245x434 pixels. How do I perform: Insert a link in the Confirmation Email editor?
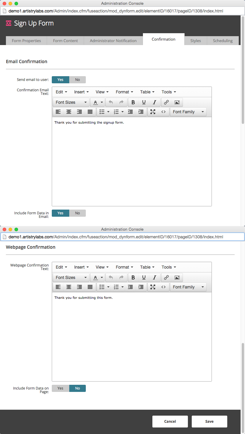click(x=166, y=102)
